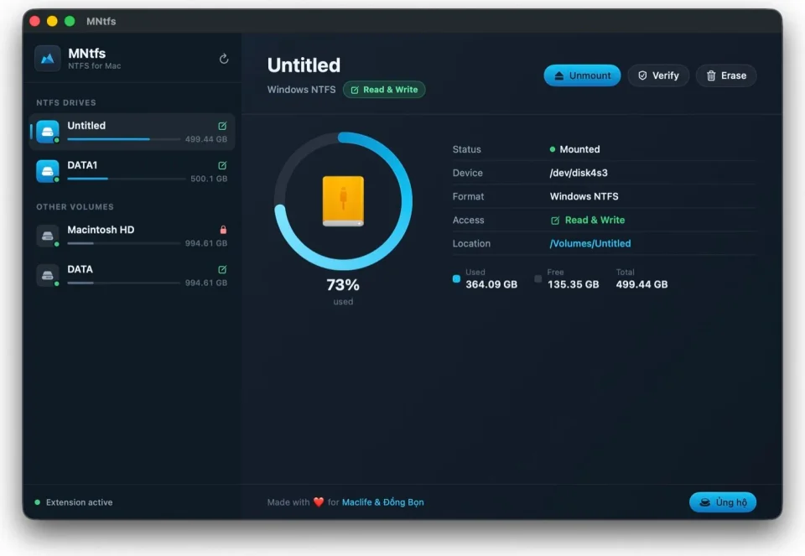Click the read-write icon on DATA row

click(x=222, y=269)
